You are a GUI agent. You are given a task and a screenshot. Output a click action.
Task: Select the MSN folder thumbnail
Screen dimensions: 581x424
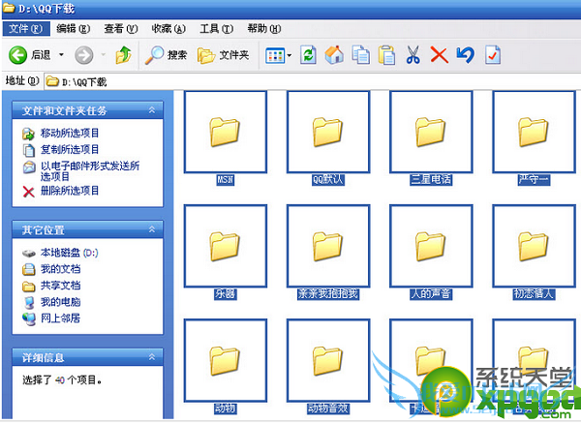(226, 132)
